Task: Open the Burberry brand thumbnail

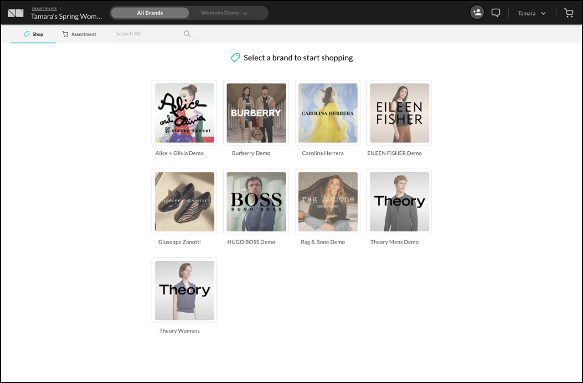Action: [x=256, y=113]
